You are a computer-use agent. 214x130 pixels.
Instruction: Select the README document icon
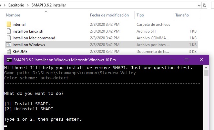pyautogui.click(x=9, y=51)
